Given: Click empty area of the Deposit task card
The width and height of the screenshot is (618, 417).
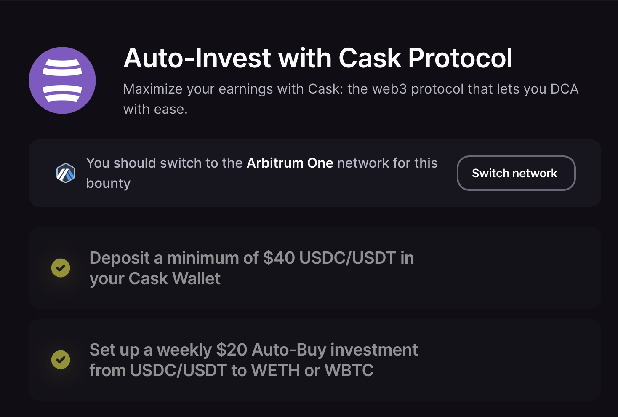Looking at the screenshot, I should [505, 268].
